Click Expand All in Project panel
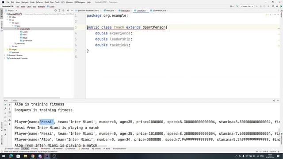The width and height of the screenshot is (283, 159). [59, 11]
